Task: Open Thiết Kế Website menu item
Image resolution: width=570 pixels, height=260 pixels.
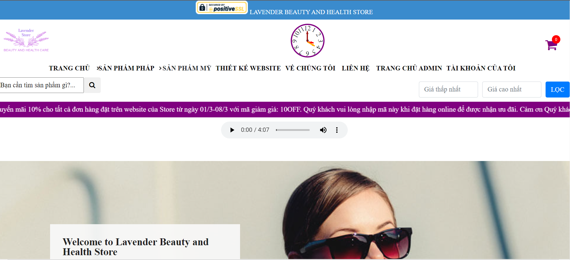Action: click(x=248, y=68)
